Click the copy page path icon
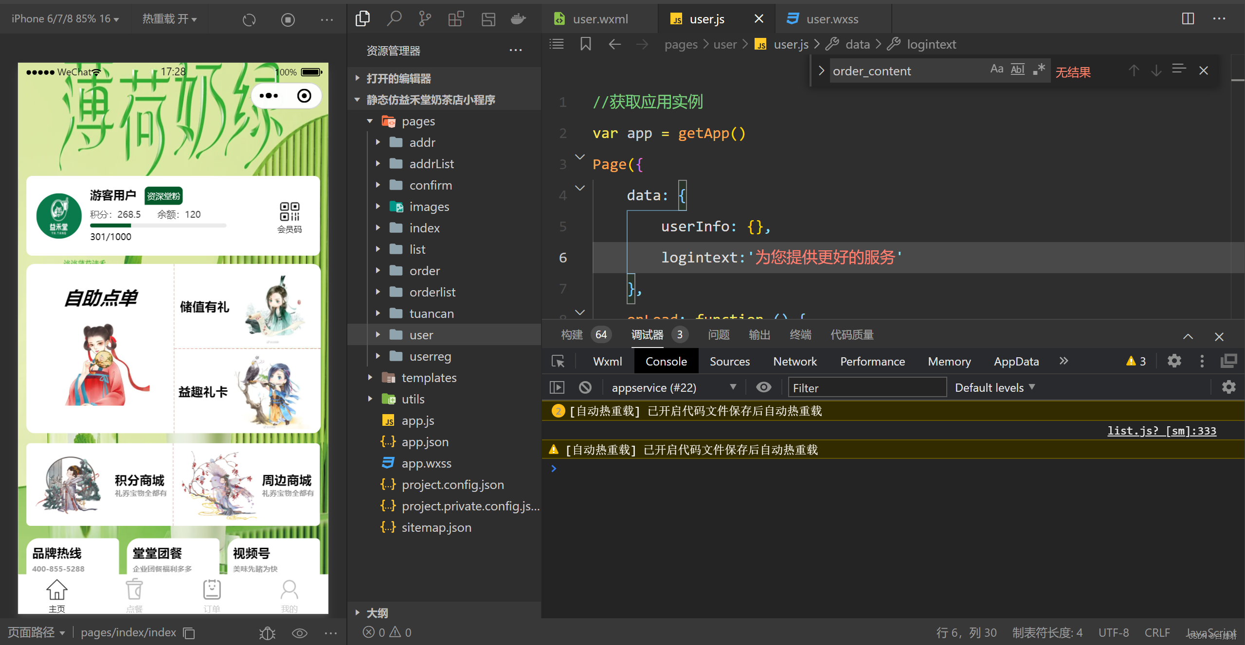This screenshot has height=645, width=1245. coord(189,633)
